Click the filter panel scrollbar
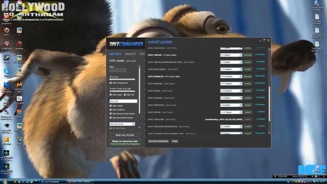Screen dimensions: 327x184 coord(139,90)
